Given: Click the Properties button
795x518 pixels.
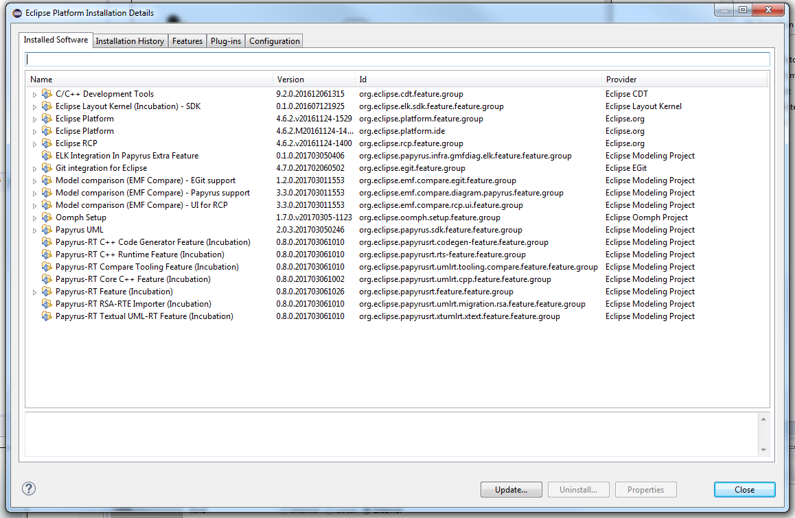Looking at the screenshot, I should [x=645, y=490].
